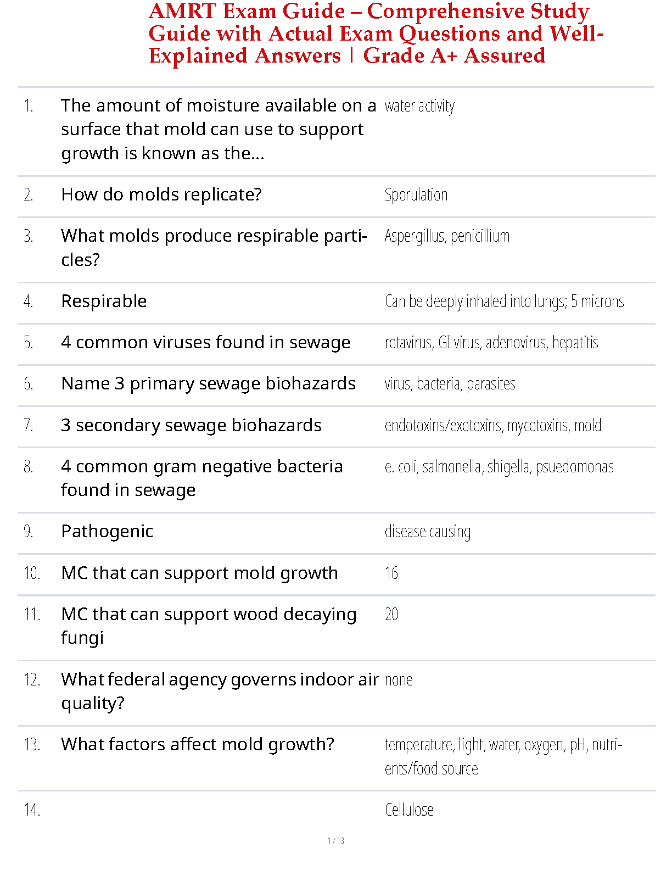Click the answer "Aspergillus, penicillium"
Image resolution: width=672 pixels, height=870 pixels.
pos(447,236)
